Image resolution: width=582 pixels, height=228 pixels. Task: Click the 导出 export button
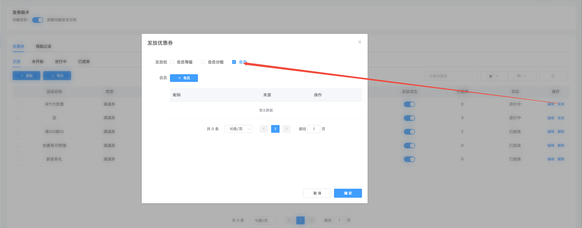tap(57, 76)
